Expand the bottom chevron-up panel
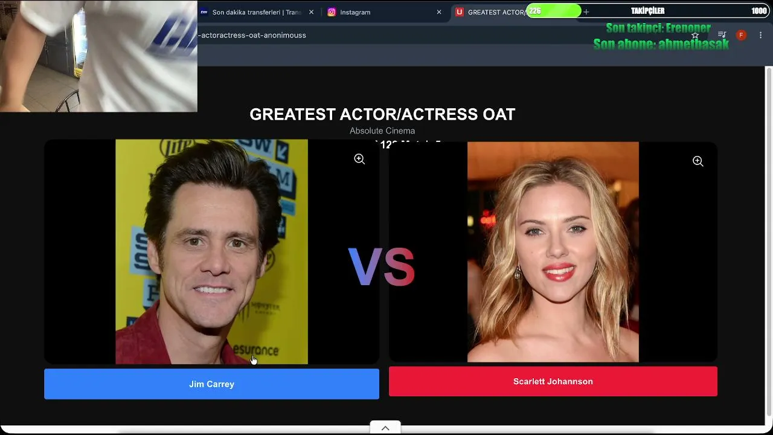 click(x=385, y=428)
